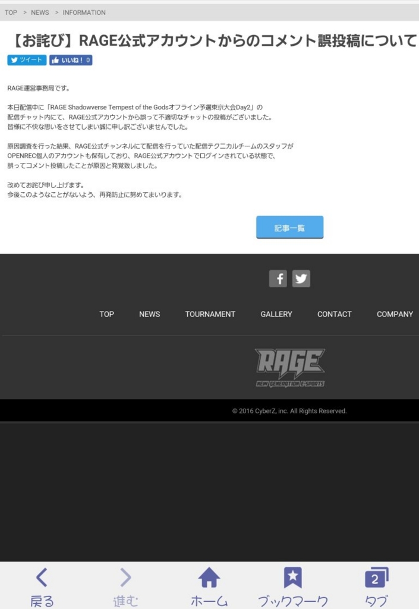The height and width of the screenshot is (609, 419).
Task: Open the Twitter icon in the footer
Action: click(301, 278)
